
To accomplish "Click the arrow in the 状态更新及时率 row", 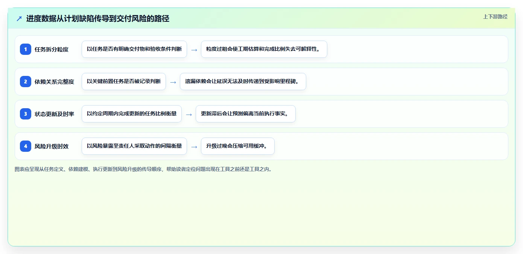I will coord(189,114).
